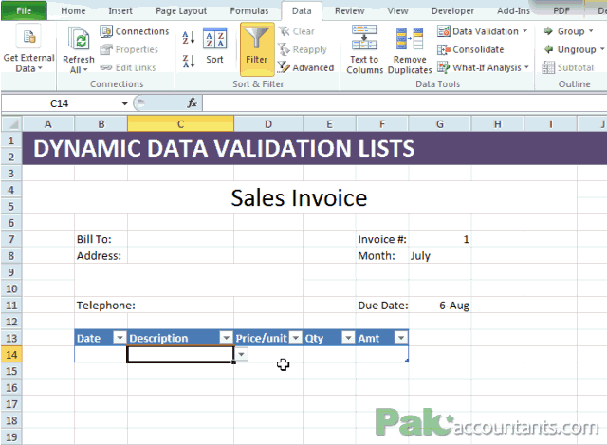The image size is (607, 445).
Task: Select row 14 header
Action: tap(11, 354)
